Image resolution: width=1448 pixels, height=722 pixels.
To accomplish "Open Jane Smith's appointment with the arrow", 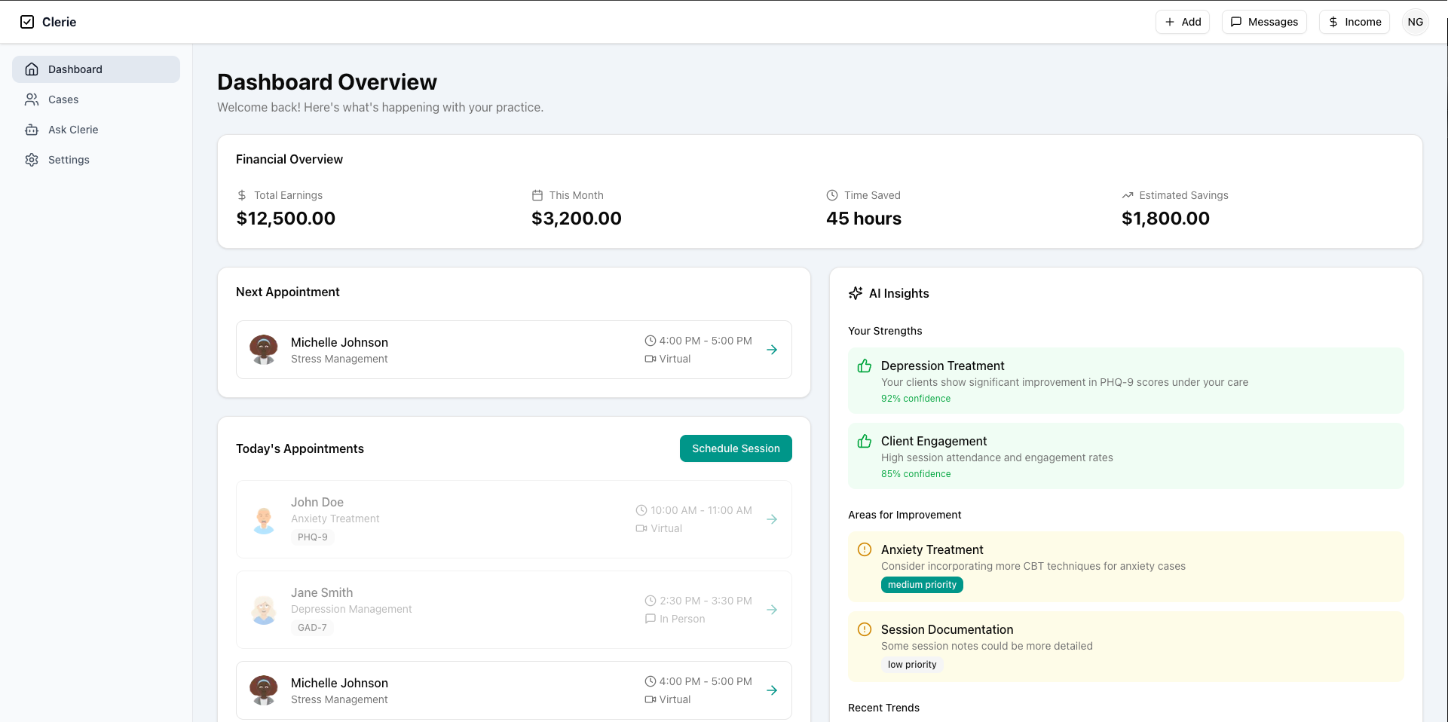I will 772,610.
